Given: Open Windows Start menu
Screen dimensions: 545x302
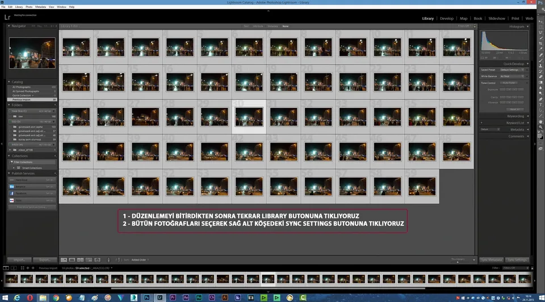Looking at the screenshot, I should pyautogui.click(x=5, y=297).
